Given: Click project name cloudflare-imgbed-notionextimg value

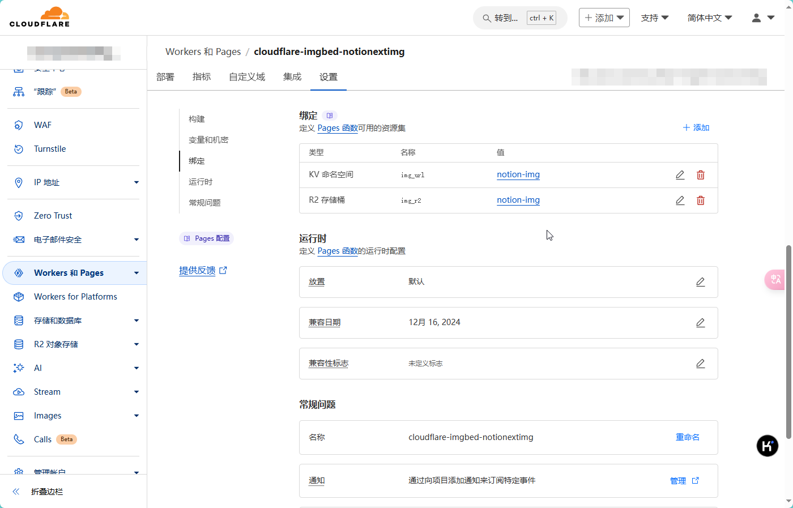Looking at the screenshot, I should pyautogui.click(x=471, y=437).
